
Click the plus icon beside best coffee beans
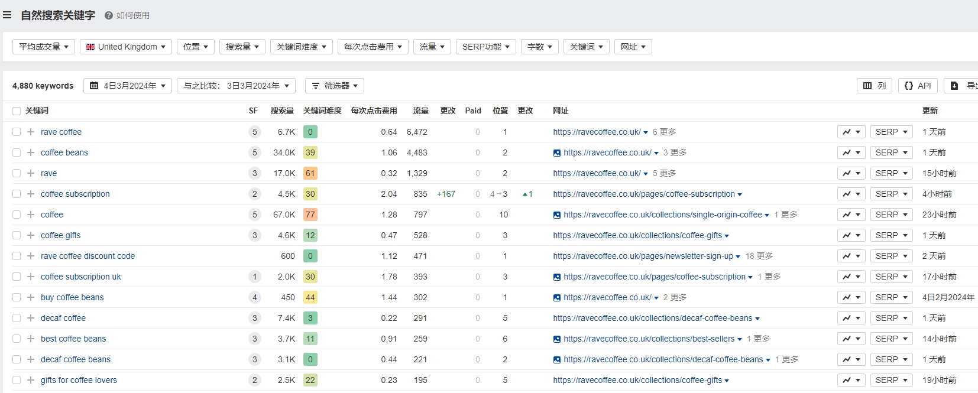coord(31,339)
